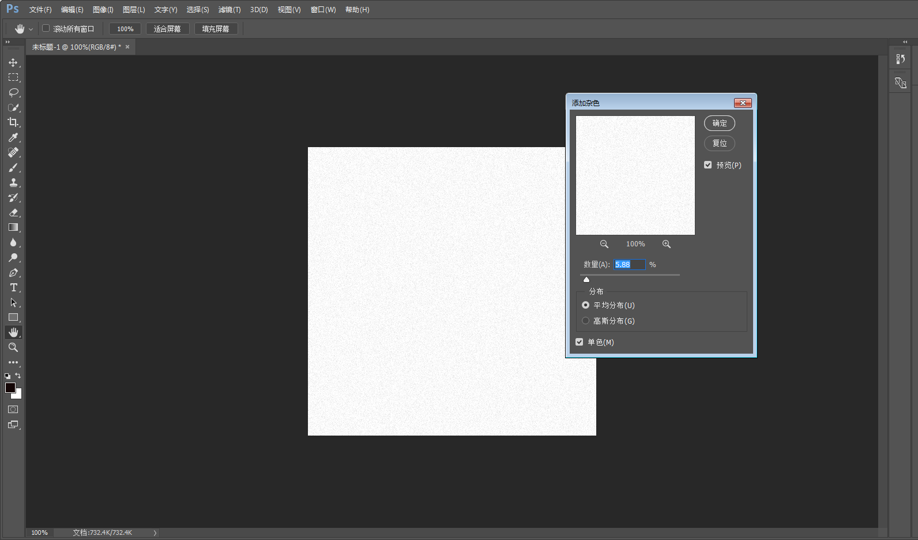
Task: Open the Edit Toolbar three-dots menu
Action: 13,362
